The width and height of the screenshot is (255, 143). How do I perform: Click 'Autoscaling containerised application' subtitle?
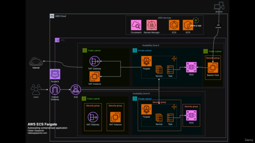click(x=47, y=128)
